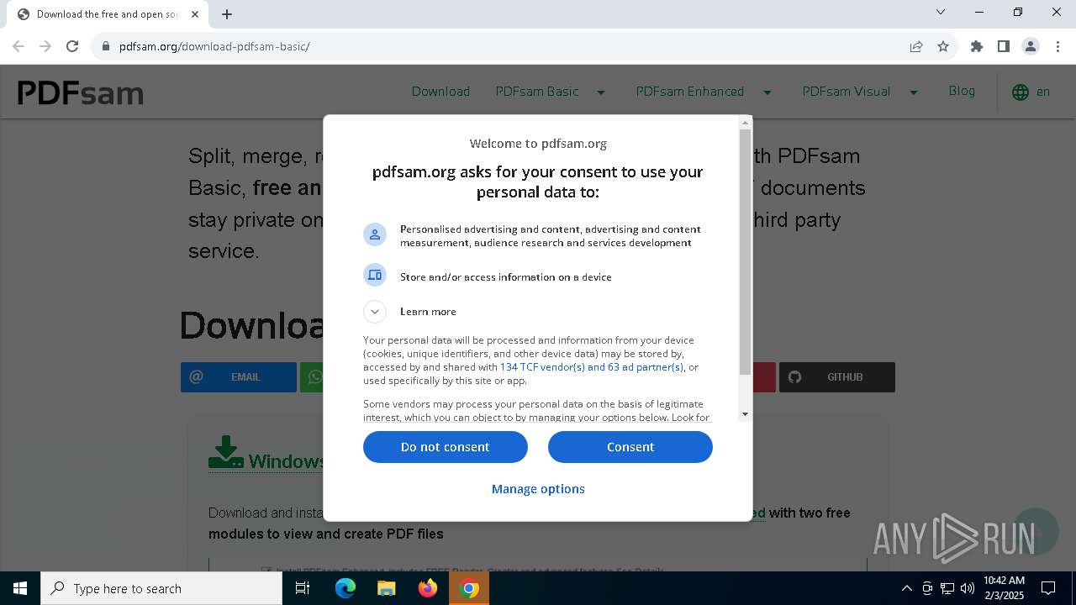Click the store information device icon

[375, 275]
